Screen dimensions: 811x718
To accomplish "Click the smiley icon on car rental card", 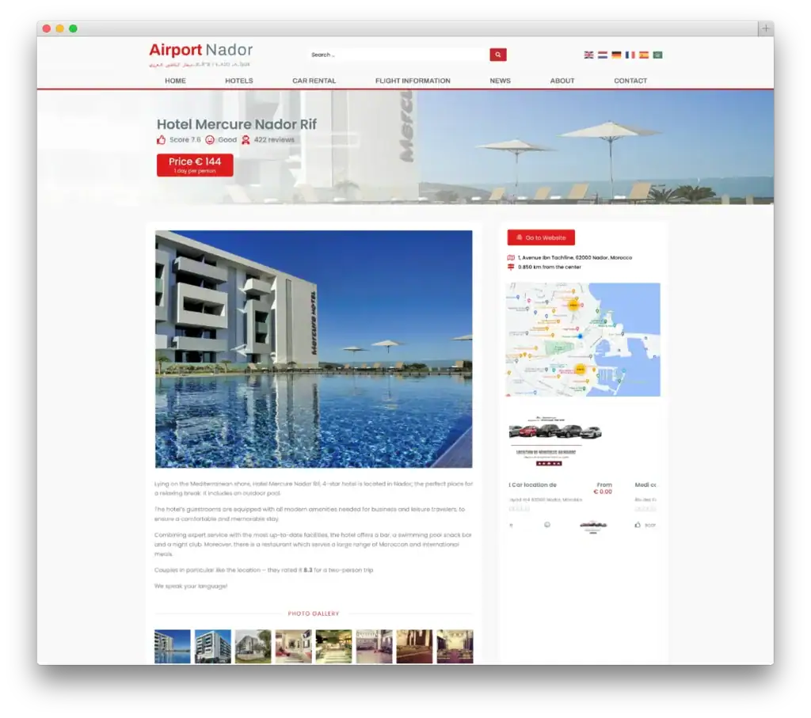I will (x=547, y=525).
